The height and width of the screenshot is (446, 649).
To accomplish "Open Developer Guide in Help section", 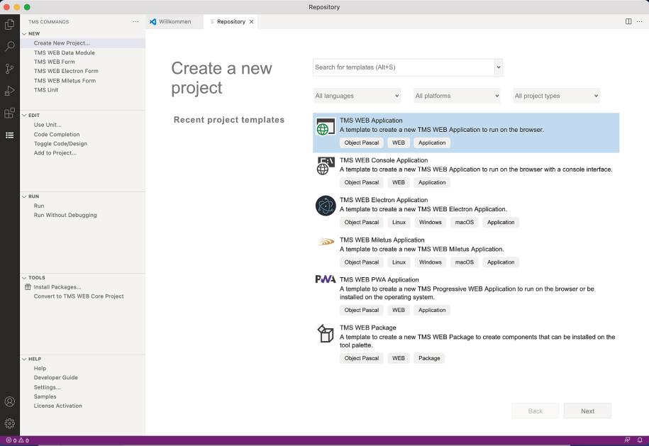I will coord(56,378).
